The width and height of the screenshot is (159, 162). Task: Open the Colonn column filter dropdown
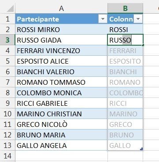coord(138,19)
